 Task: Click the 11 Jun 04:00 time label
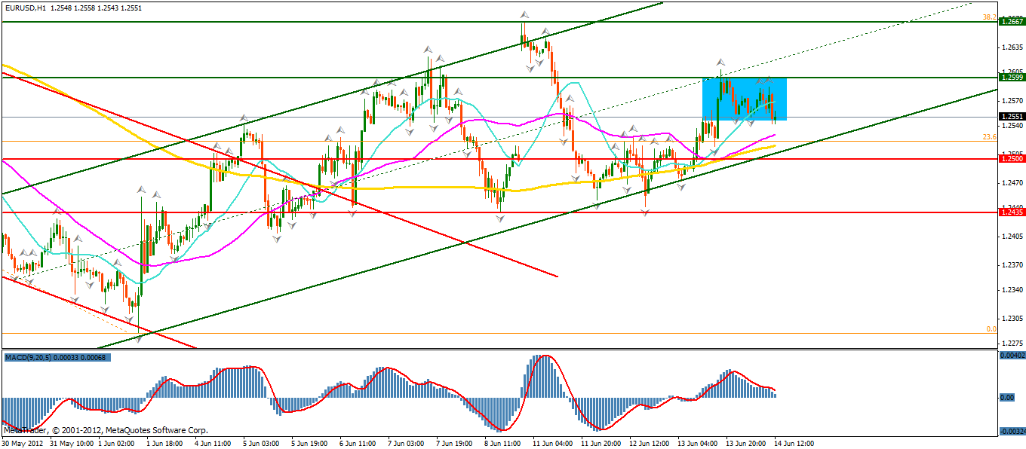point(553,443)
